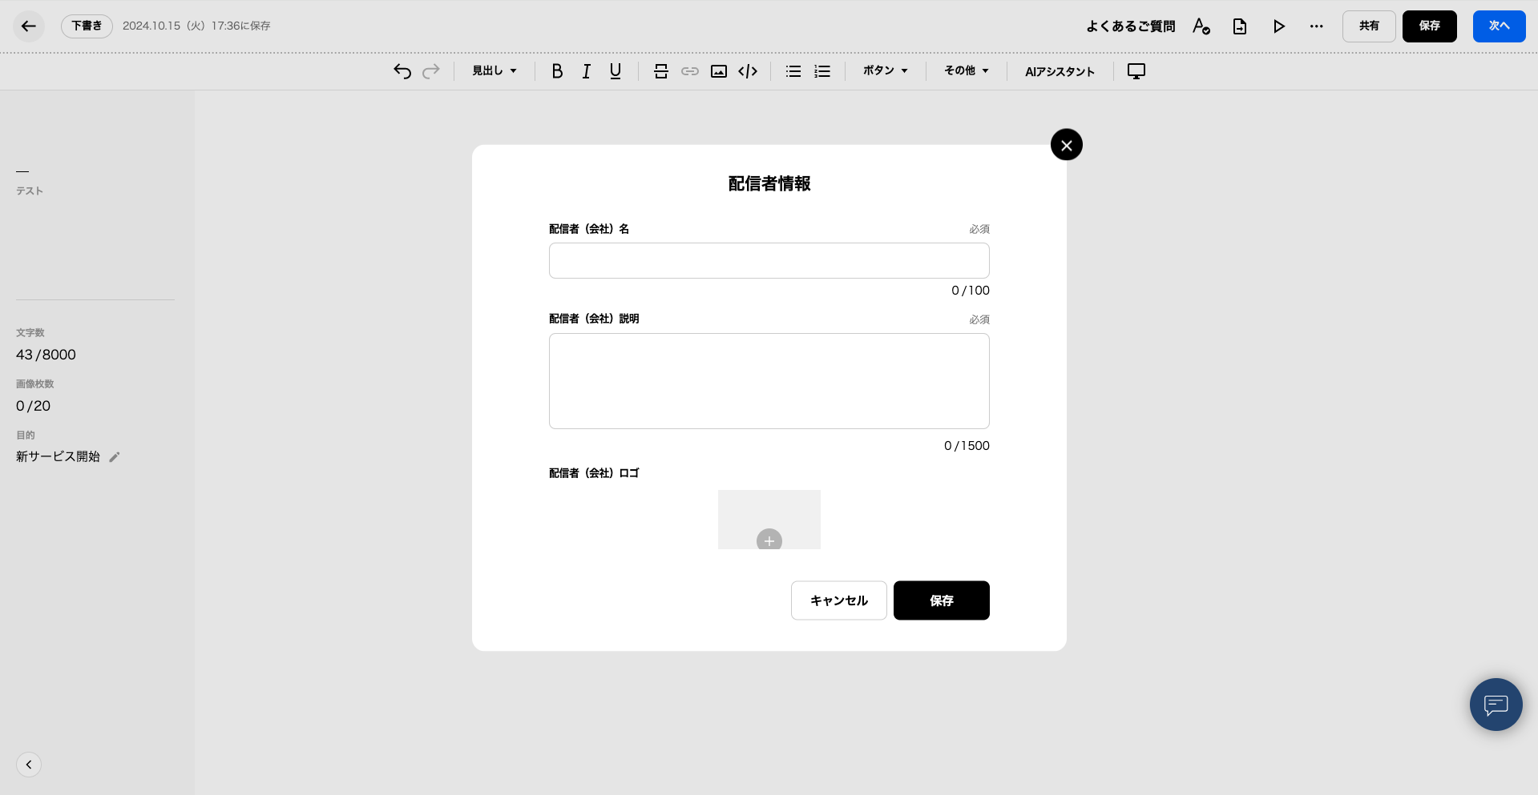The height and width of the screenshot is (795, 1538).
Task: Collapse the left sidebar with chevron
Action: (x=29, y=765)
